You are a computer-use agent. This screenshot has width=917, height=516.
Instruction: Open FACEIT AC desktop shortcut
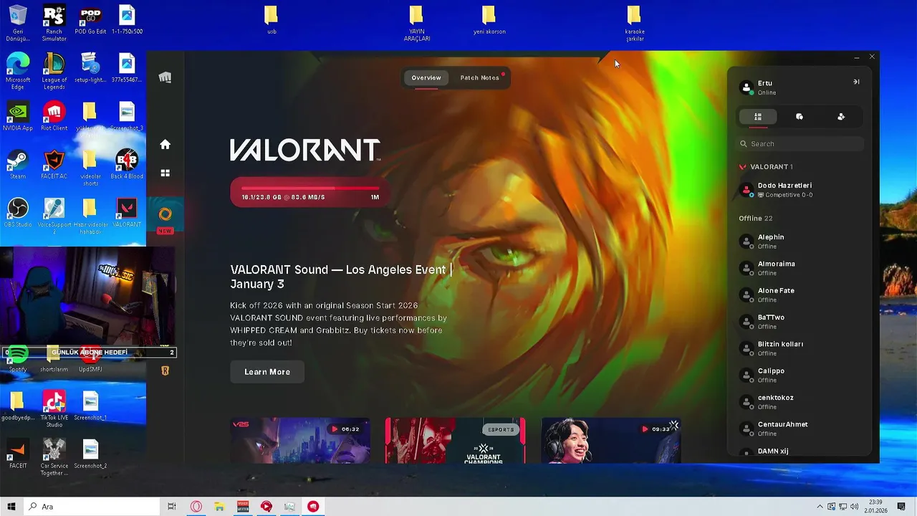coord(54,165)
